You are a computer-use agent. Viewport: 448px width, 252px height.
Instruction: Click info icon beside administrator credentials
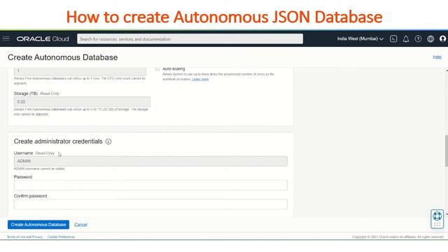click(108, 141)
